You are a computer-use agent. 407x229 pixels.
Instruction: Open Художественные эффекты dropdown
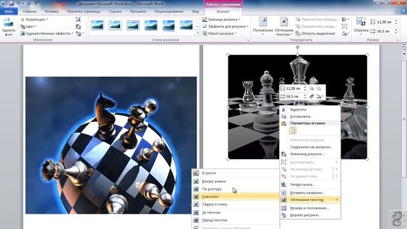(47, 34)
